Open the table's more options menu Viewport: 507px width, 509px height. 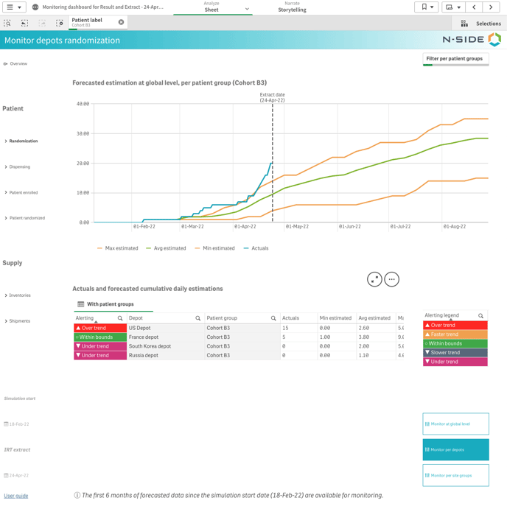[391, 279]
